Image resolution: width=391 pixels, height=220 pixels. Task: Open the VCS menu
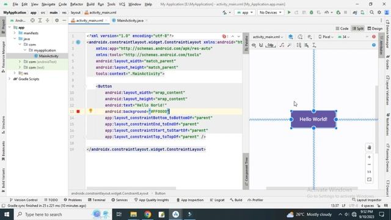(x=122, y=4)
